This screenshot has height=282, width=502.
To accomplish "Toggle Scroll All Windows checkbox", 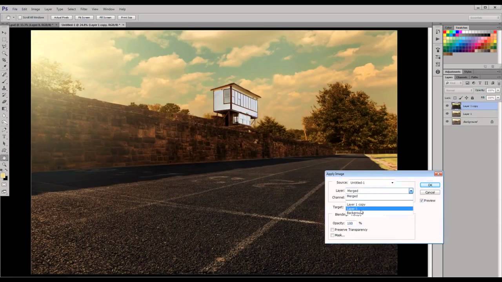I will point(20,18).
